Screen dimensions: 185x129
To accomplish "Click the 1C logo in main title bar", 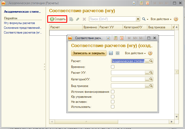I will pyautogui.click(x=3, y=3).
